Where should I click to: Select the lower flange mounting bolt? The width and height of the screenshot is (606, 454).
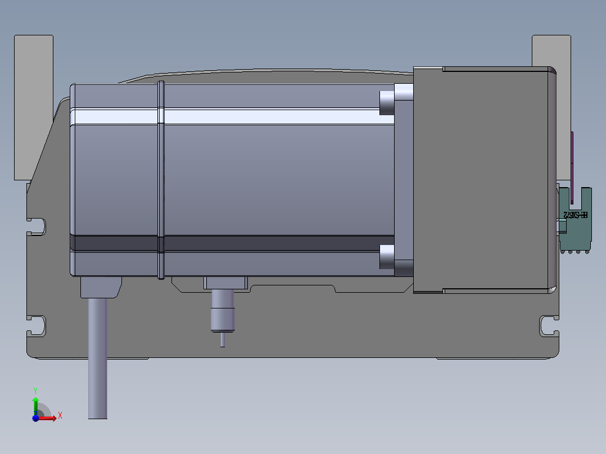(x=387, y=257)
